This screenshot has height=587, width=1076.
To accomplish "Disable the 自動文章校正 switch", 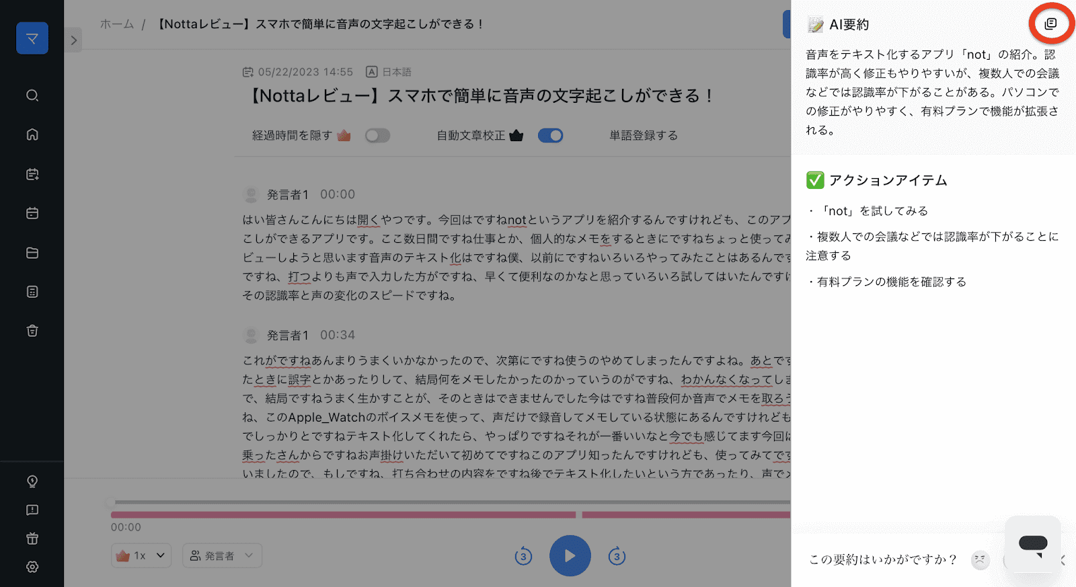I will tap(550, 136).
